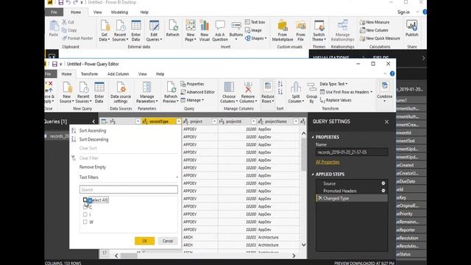Insert a Text box in Power BI Desktop
471x265 pixels.
(255, 22)
